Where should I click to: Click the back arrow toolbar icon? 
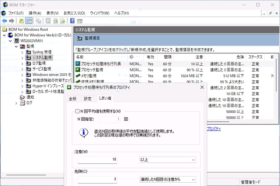point(4,21)
